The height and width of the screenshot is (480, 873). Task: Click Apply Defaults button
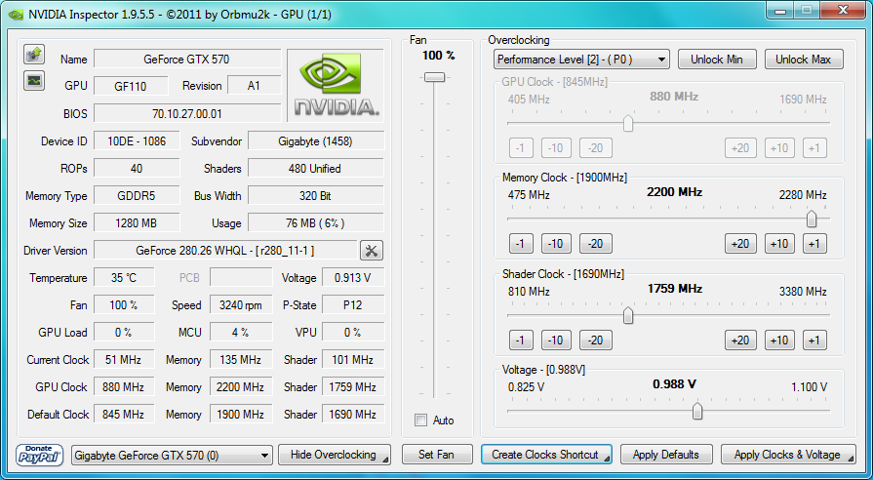point(666,455)
